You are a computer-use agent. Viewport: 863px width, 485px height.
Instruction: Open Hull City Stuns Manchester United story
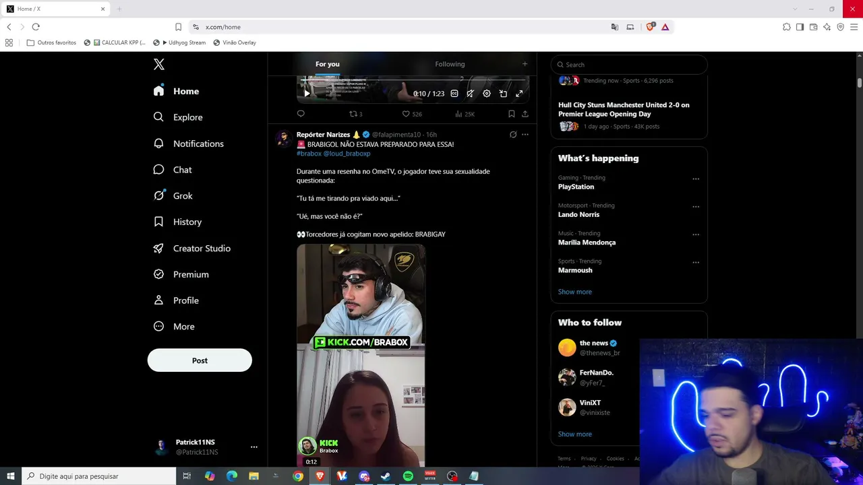[x=624, y=109]
